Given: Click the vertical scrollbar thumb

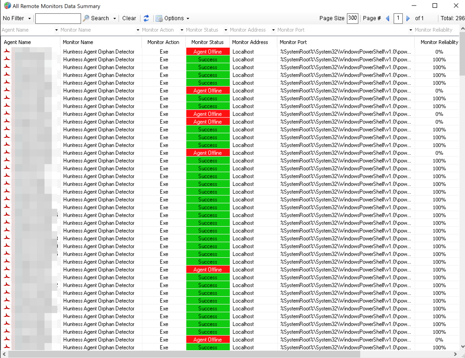Looking at the screenshot, I should (462, 54).
